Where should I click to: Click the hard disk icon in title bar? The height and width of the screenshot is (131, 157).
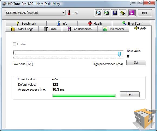[x=4, y=4]
